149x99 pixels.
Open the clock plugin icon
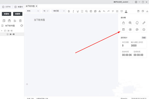pos(144,29)
